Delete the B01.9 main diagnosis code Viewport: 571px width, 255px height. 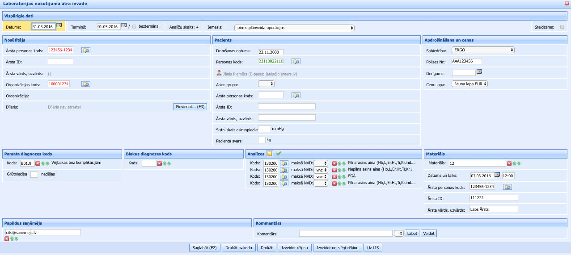(x=38, y=163)
